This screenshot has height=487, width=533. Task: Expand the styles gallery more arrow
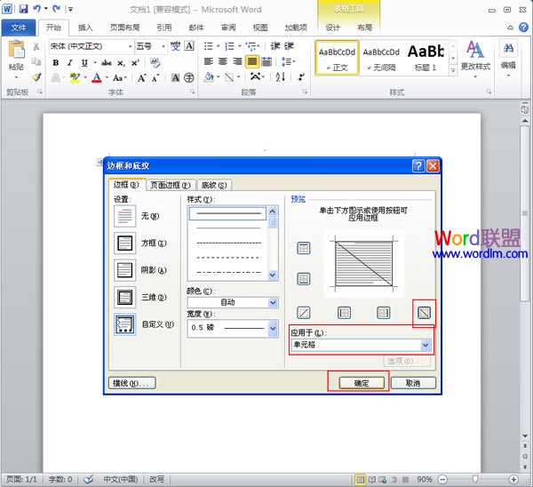pyautogui.click(x=453, y=70)
